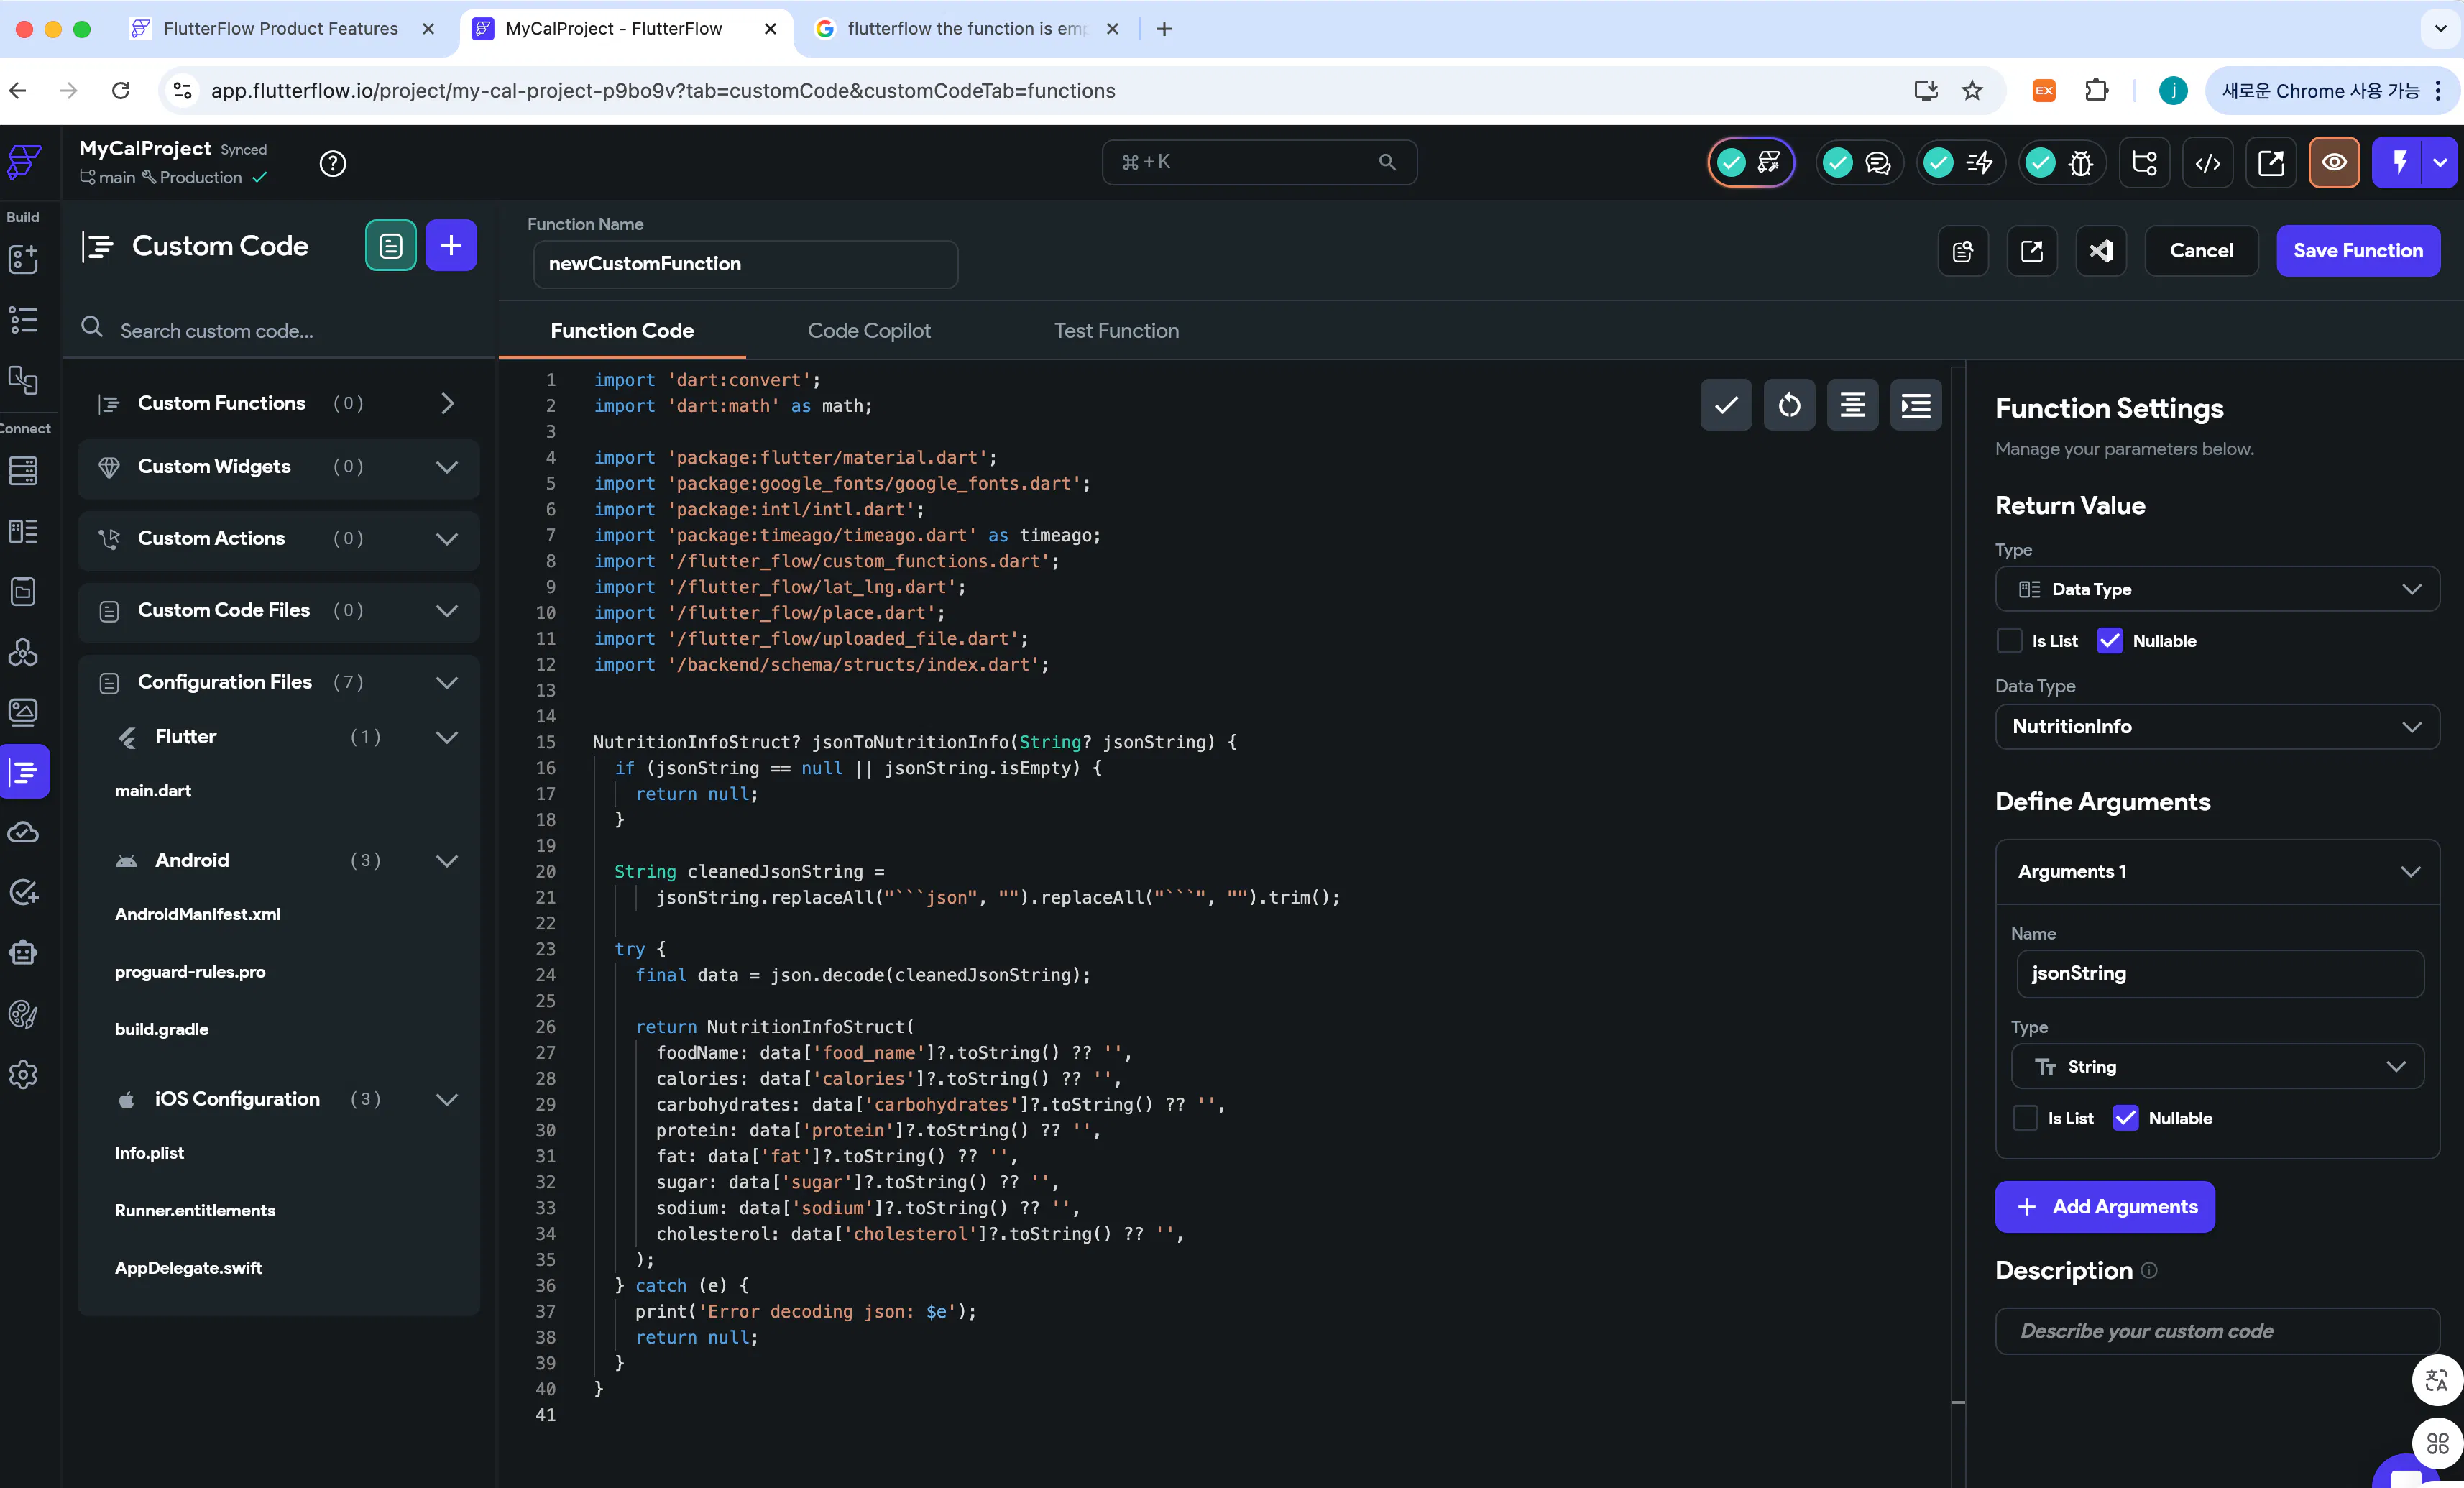Open the branching icon in top bar
The height and width of the screenshot is (1488, 2464).
coord(2144,162)
